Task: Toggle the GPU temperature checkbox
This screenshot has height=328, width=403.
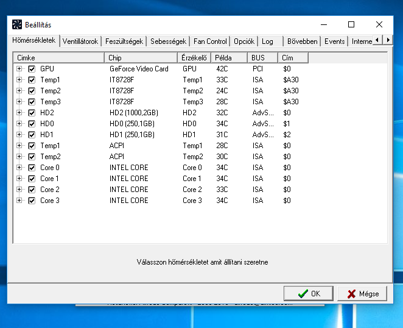Action: click(x=32, y=69)
